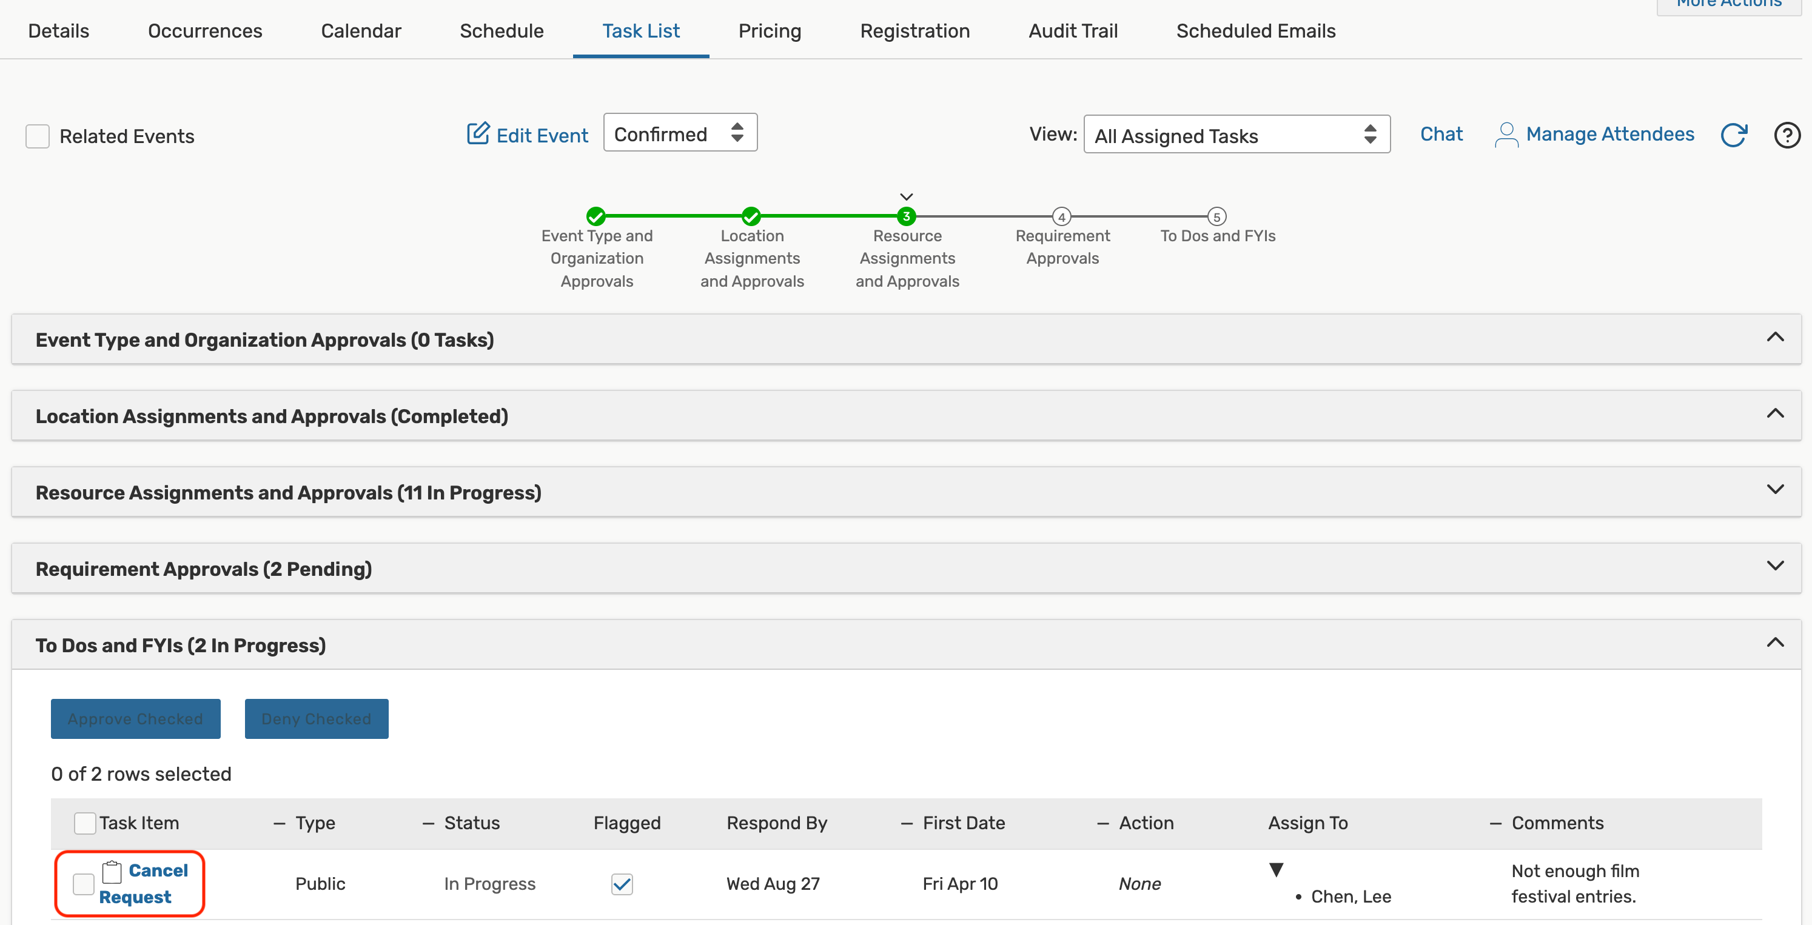Switch to the Pricing tab
1812x925 pixels.
click(x=770, y=31)
